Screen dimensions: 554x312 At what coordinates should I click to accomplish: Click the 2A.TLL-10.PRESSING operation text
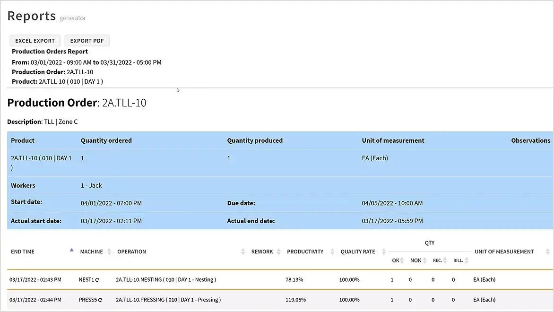pyautogui.click(x=168, y=300)
